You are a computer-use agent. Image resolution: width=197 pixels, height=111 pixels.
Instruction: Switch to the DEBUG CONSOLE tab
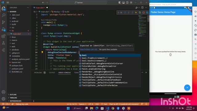(64, 73)
